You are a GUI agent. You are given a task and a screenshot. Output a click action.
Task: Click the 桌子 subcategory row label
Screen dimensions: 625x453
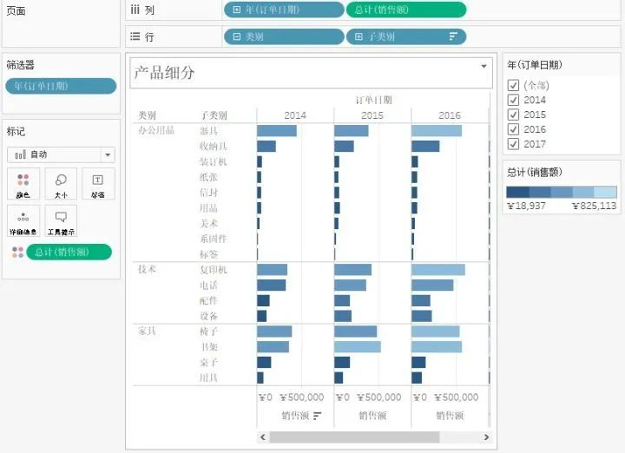tap(208, 363)
